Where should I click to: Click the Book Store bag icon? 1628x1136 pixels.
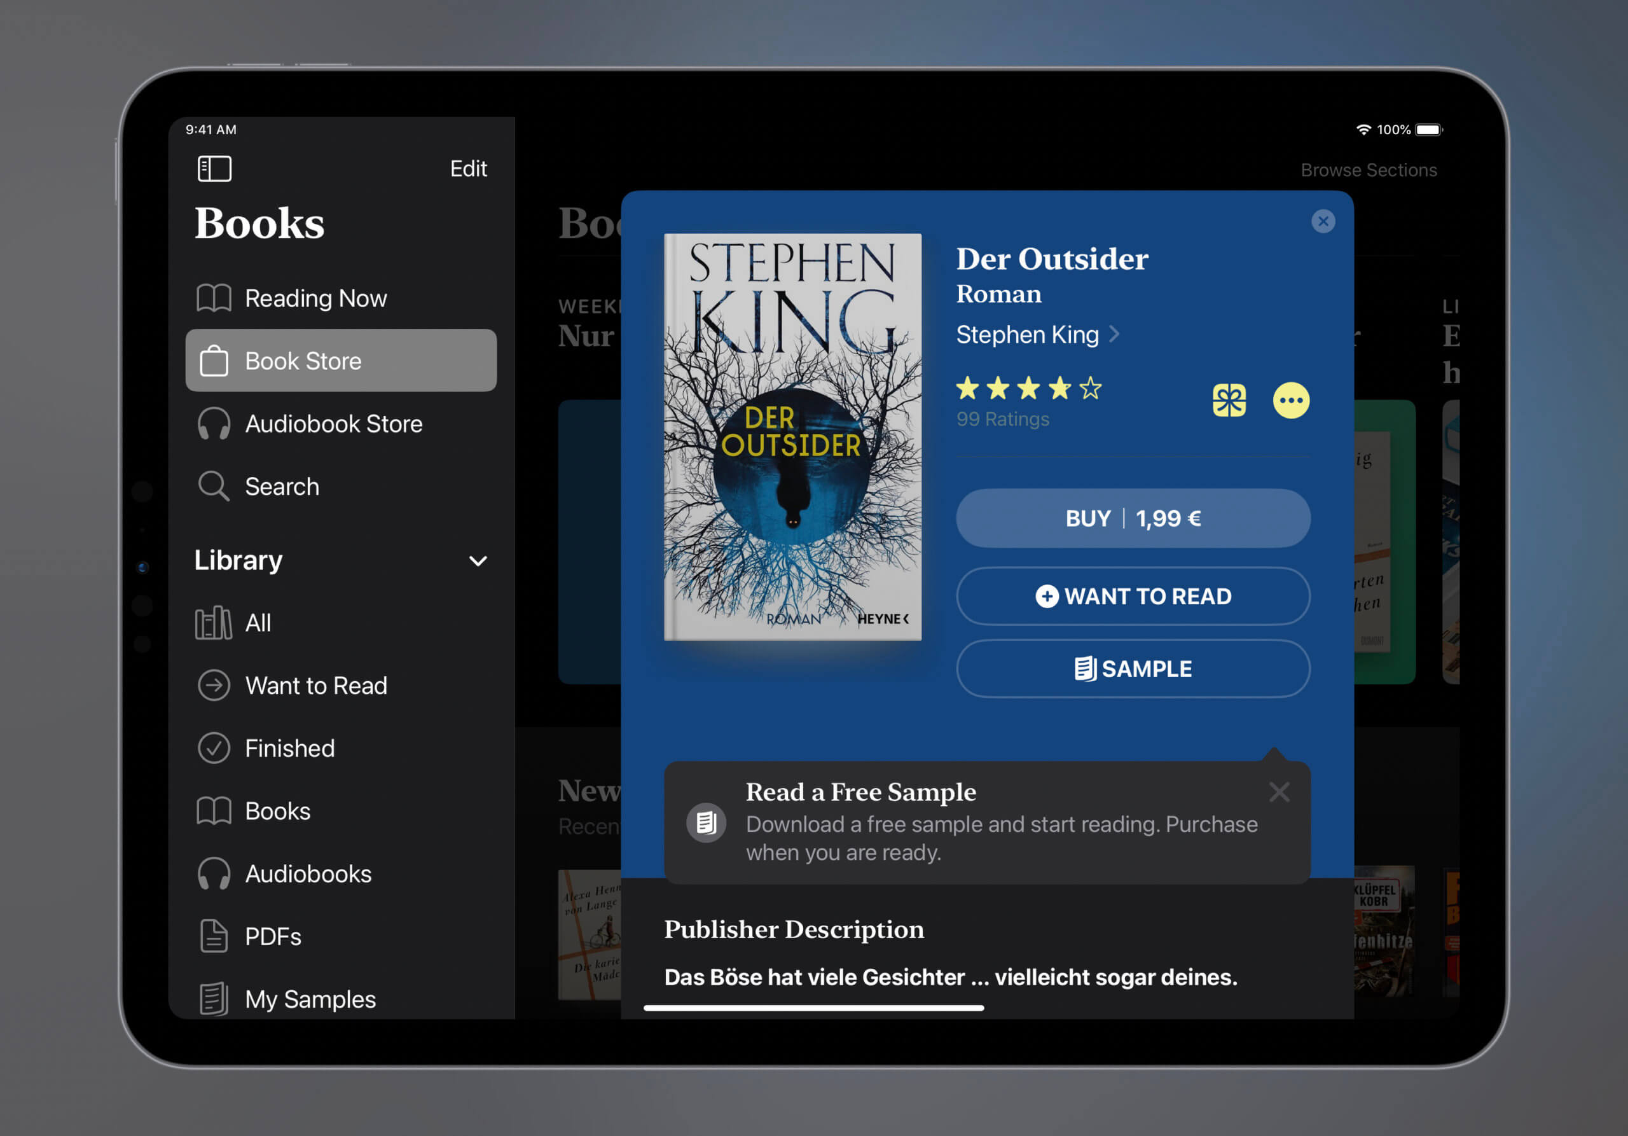[214, 360]
